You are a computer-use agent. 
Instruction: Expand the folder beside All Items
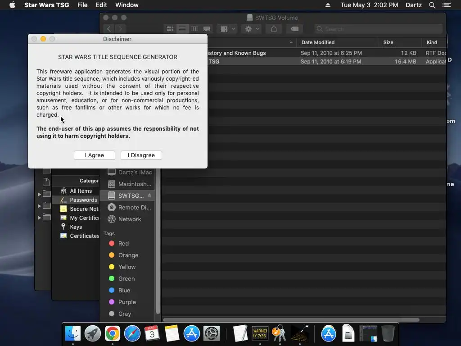39,194
